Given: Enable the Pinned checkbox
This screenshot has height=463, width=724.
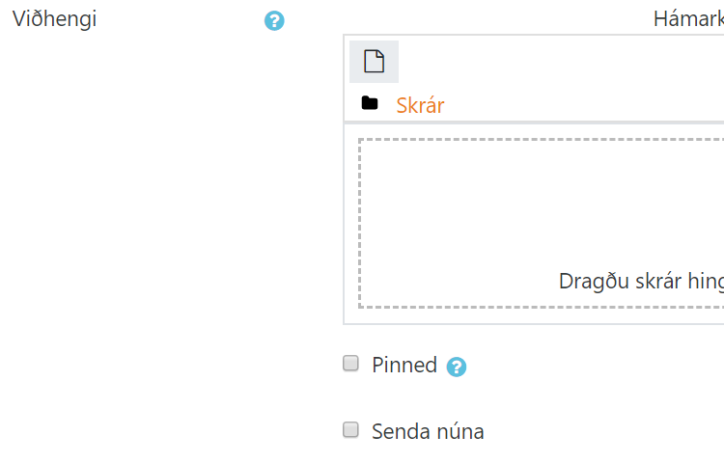Looking at the screenshot, I should click(x=351, y=364).
